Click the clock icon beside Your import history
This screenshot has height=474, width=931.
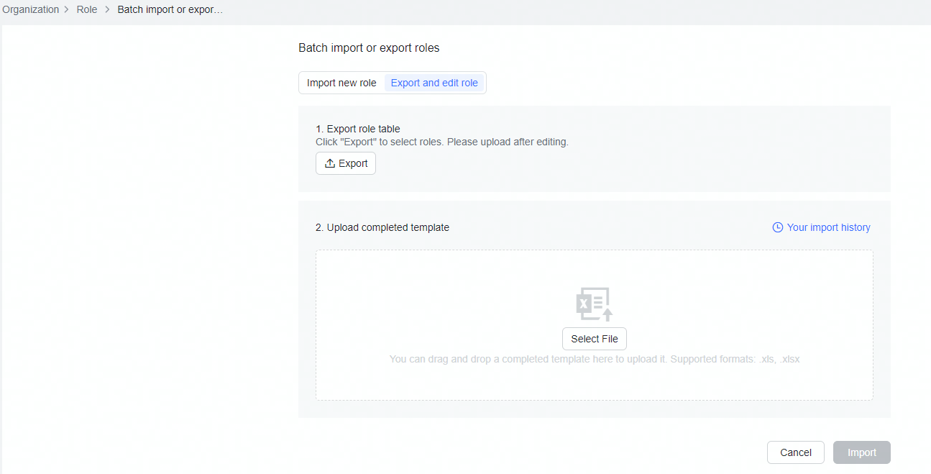(x=777, y=227)
